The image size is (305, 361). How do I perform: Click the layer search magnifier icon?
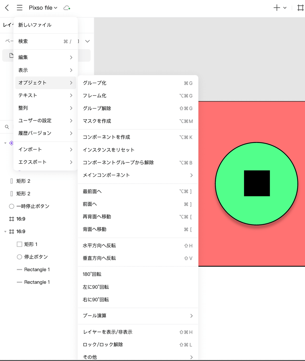(x=7, y=127)
